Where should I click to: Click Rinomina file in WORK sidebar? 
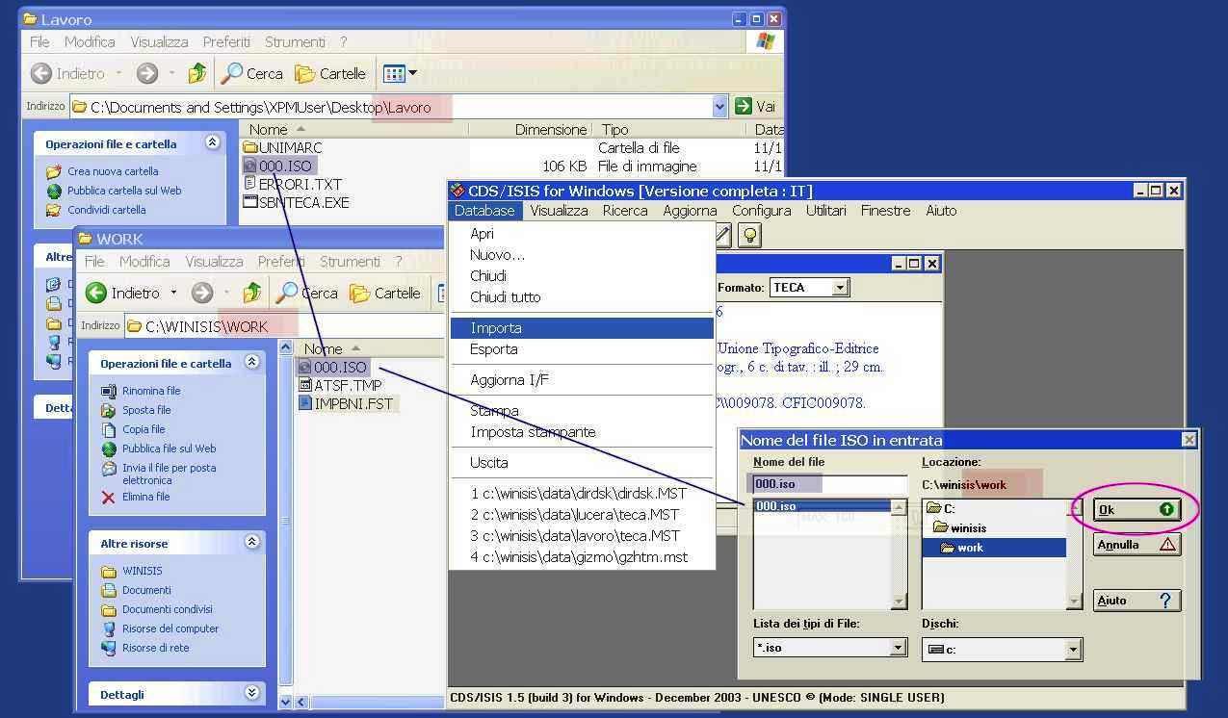coord(151,391)
